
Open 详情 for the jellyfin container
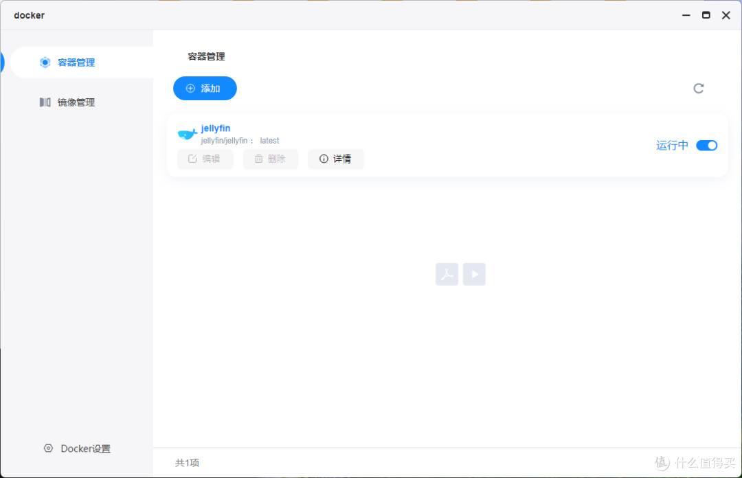[x=336, y=159]
